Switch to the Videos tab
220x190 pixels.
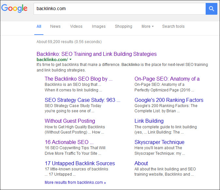[76, 26]
